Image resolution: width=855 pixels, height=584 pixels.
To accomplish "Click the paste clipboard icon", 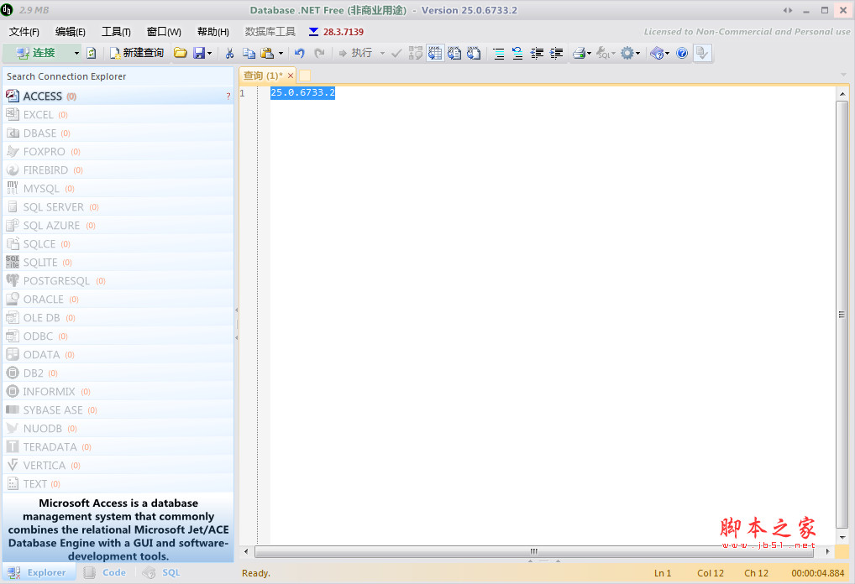I will pyautogui.click(x=267, y=53).
